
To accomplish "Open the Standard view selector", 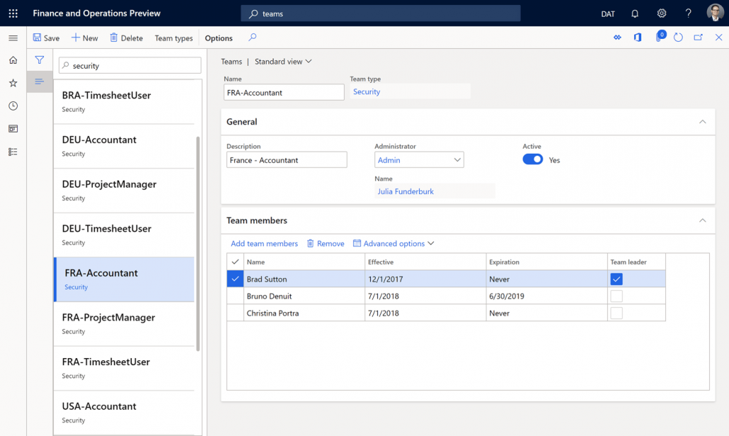I will pos(280,62).
